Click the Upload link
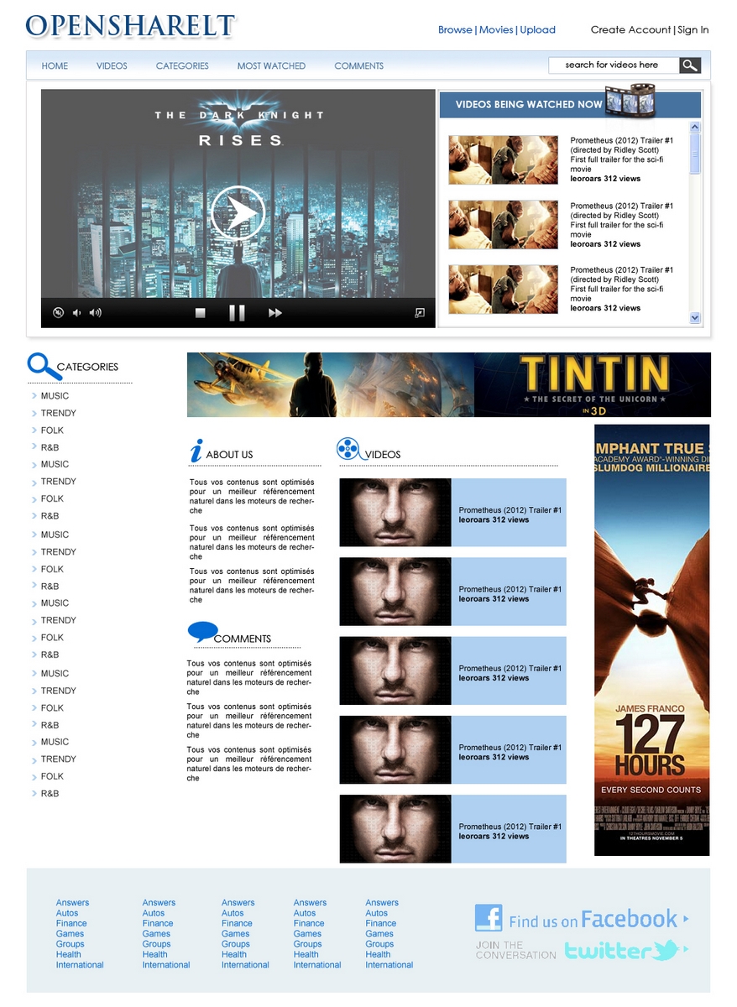The image size is (737, 1007). [x=538, y=29]
